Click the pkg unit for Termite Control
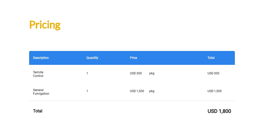Viewport: 264px width, 140px height. (x=152, y=73)
